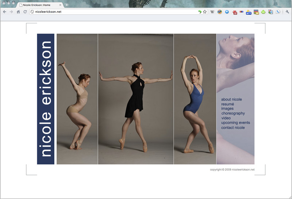Go to the resumé page link

coord(227,104)
